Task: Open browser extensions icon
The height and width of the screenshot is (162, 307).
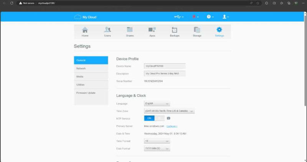Action: click(x=267, y=3)
